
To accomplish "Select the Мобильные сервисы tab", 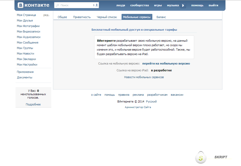I will 137,17.
